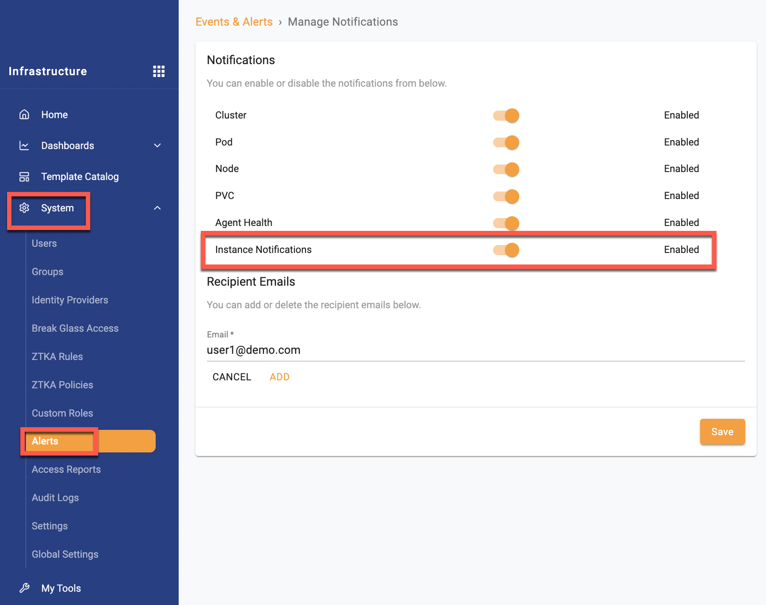
Task: Toggle off Instance Notifications
Action: (506, 250)
